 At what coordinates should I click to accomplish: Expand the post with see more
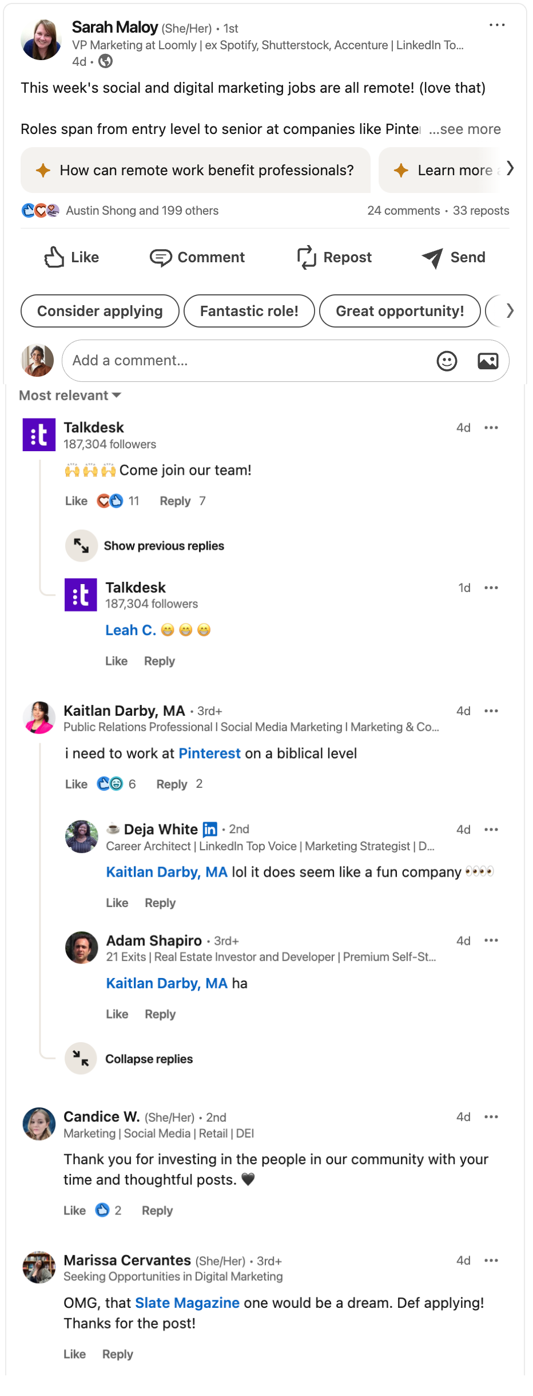[x=466, y=129]
